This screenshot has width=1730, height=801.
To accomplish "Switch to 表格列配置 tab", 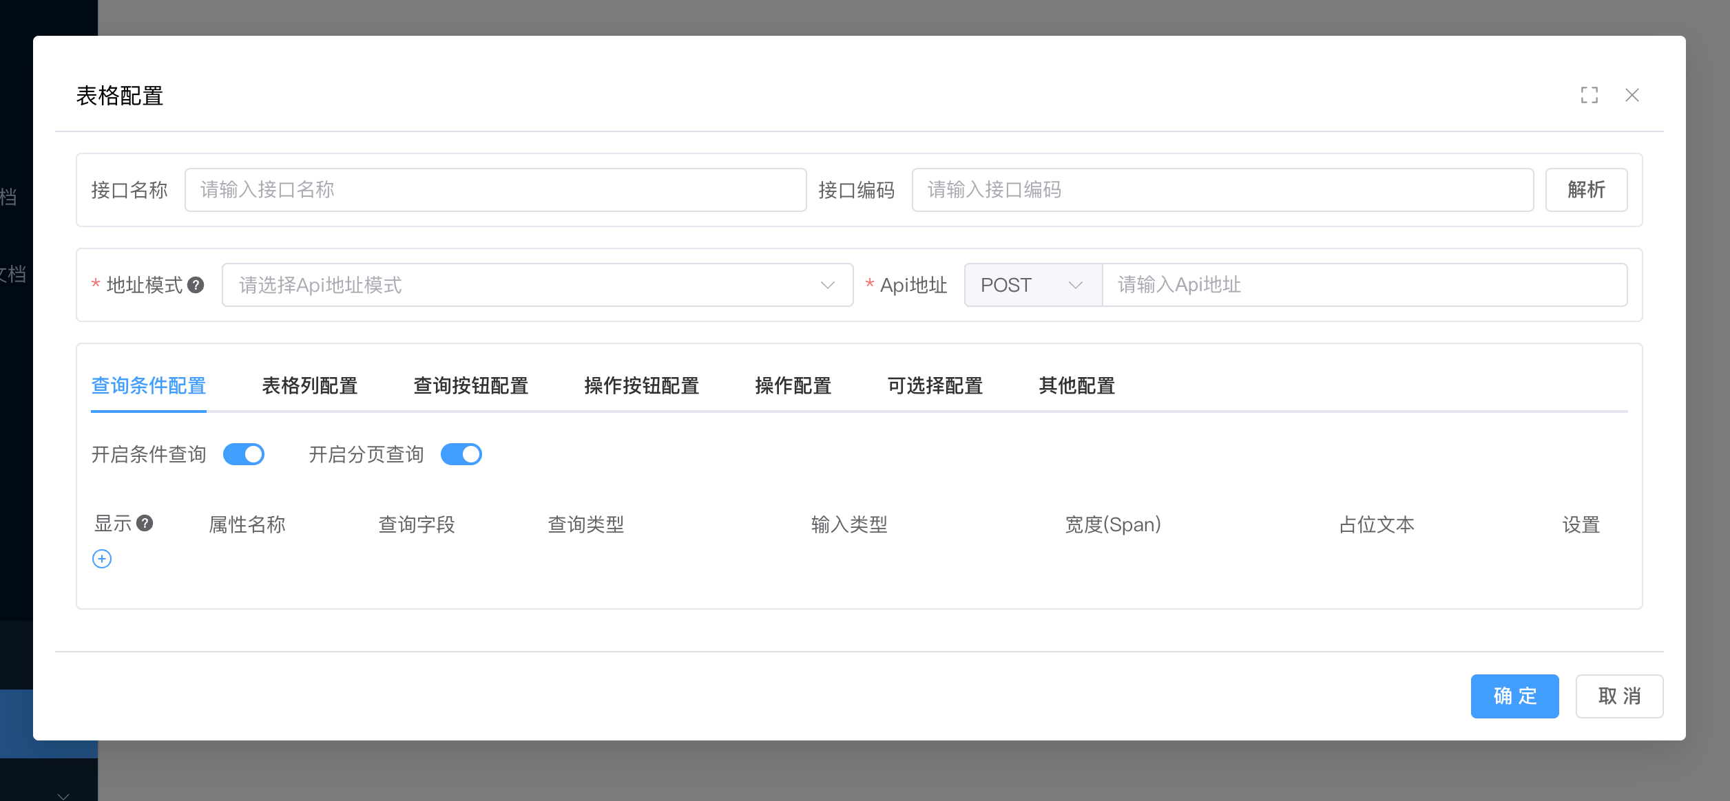I will 309,386.
